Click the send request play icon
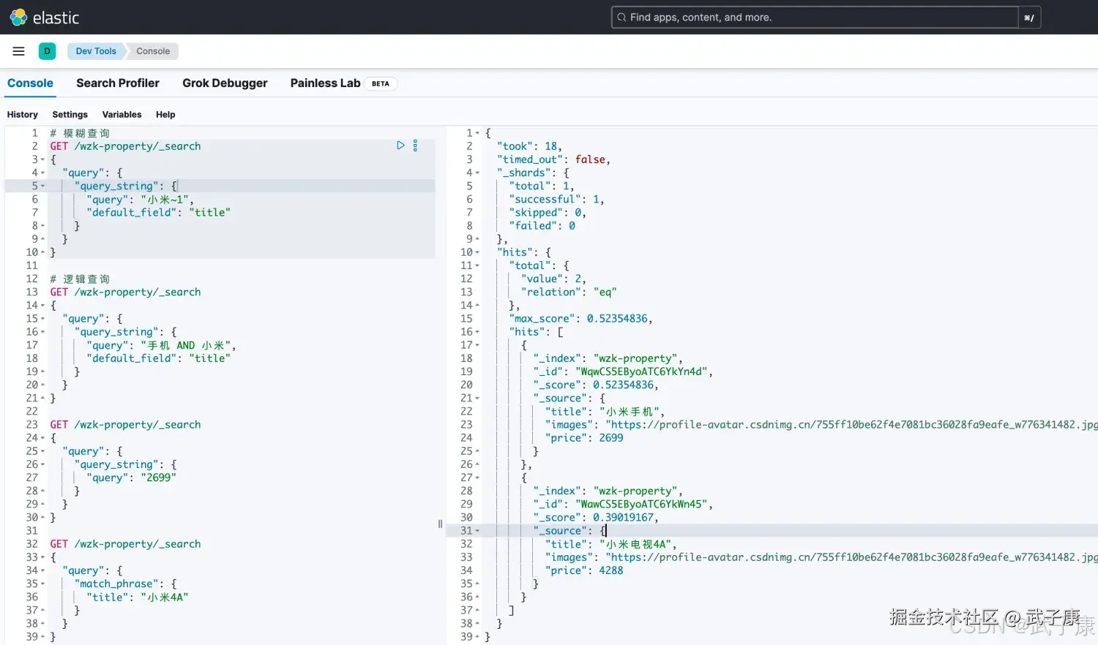Image resolution: width=1098 pixels, height=645 pixels. (x=400, y=146)
